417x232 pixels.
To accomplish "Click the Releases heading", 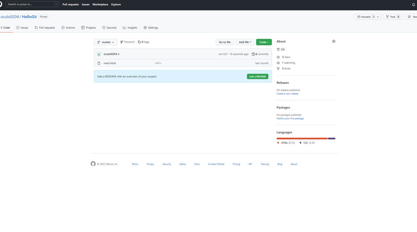I will tap(283, 83).
